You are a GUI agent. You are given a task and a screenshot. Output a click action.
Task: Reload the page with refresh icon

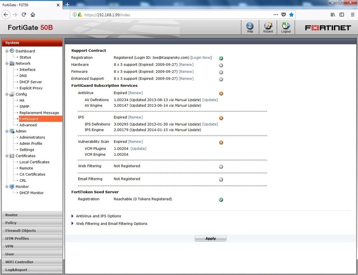pyautogui.click(x=24, y=15)
